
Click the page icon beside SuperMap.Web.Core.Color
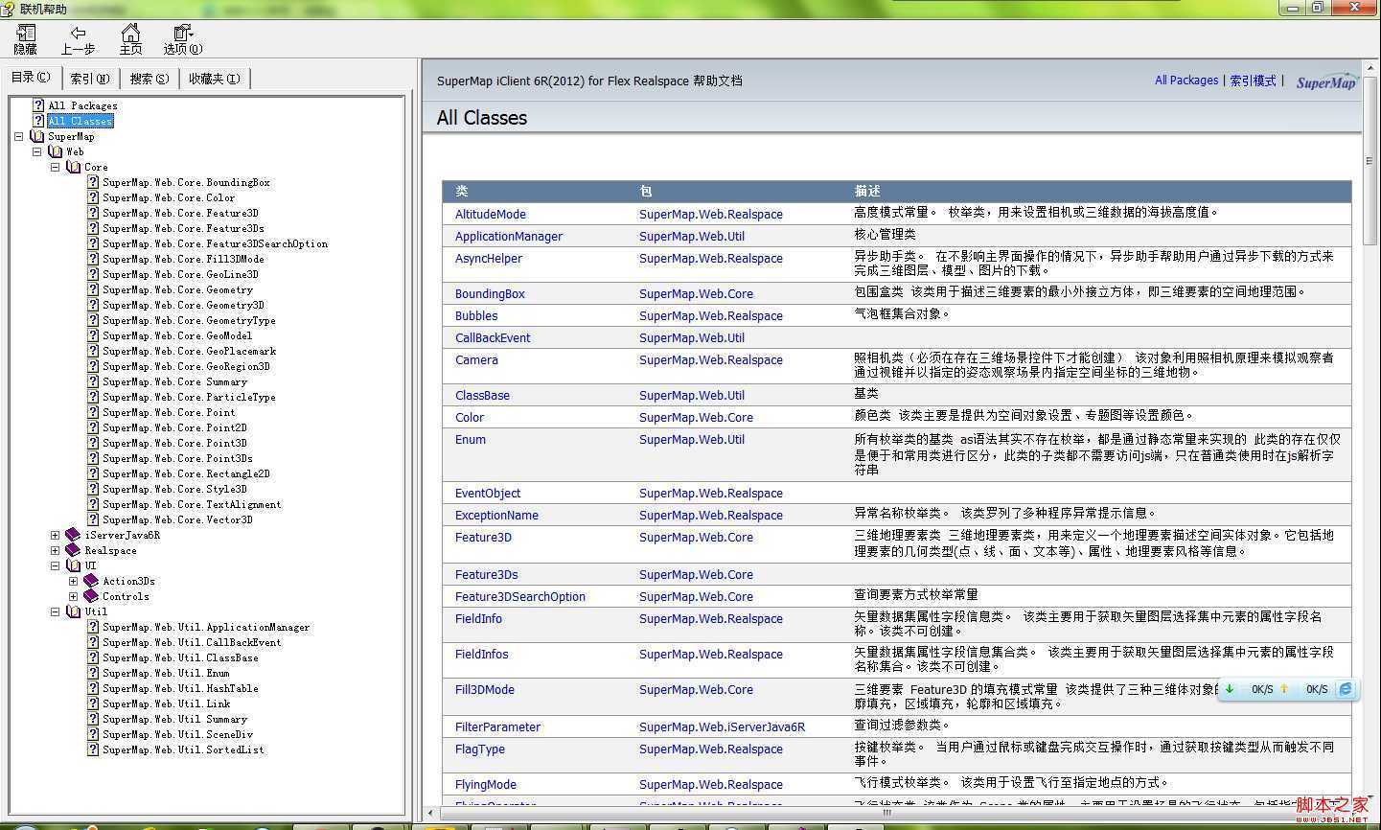(x=93, y=197)
